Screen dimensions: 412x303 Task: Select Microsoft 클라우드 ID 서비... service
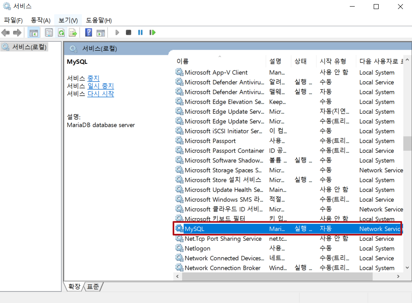[288, 209]
